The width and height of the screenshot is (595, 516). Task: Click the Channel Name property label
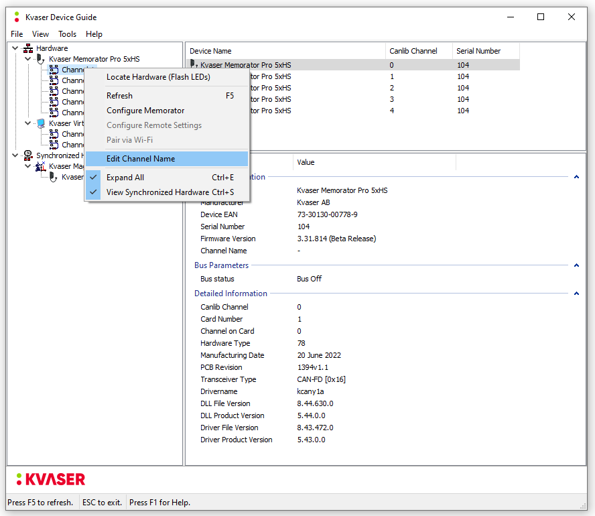click(224, 251)
